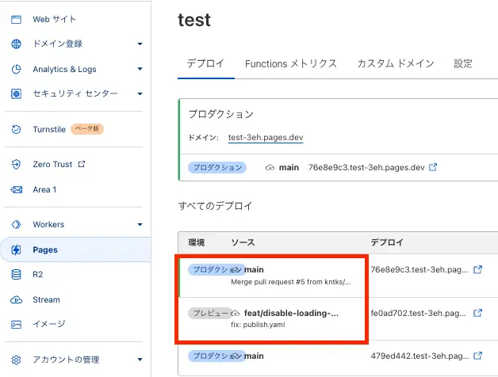Click the 環境 column header
This screenshot has width=498, height=377.
[x=197, y=243]
